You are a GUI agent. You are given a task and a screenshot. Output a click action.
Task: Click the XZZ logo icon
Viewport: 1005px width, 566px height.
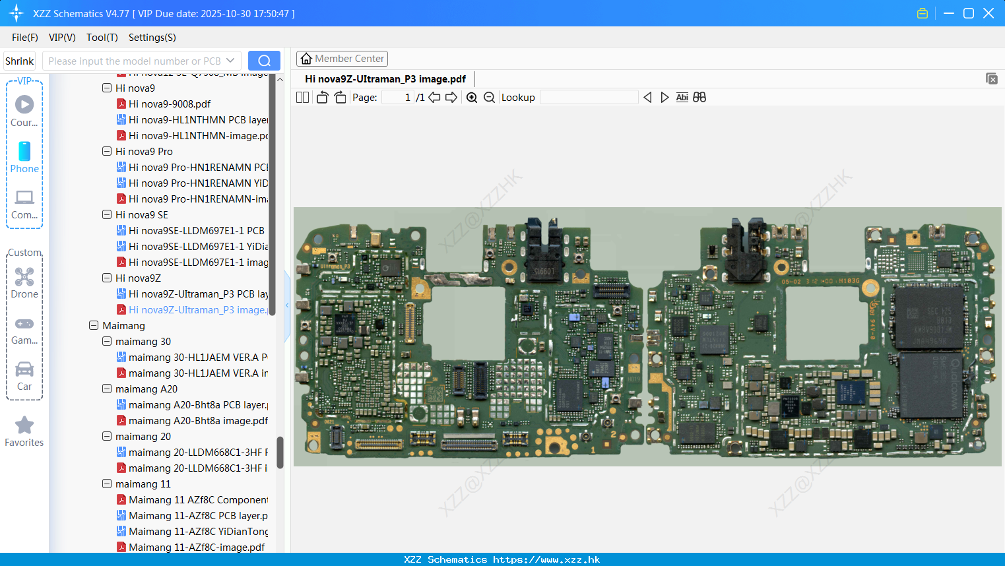click(x=16, y=13)
